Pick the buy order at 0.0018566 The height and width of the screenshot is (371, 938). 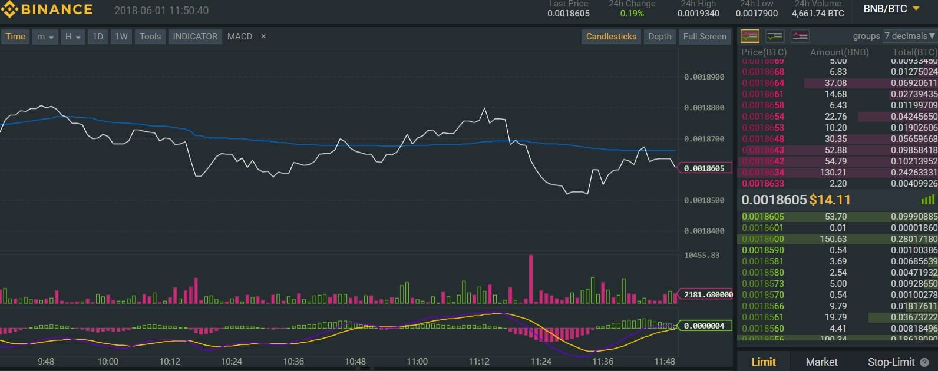[x=837, y=306]
